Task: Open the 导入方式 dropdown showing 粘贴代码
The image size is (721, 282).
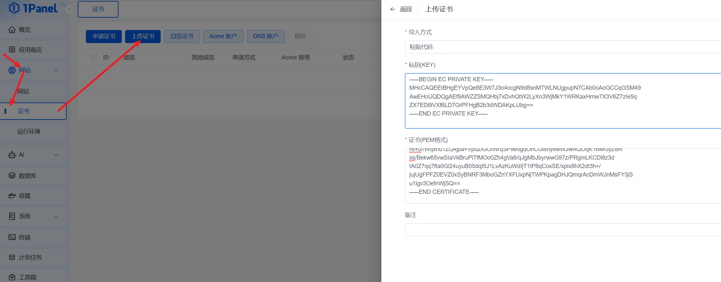Action: point(562,47)
